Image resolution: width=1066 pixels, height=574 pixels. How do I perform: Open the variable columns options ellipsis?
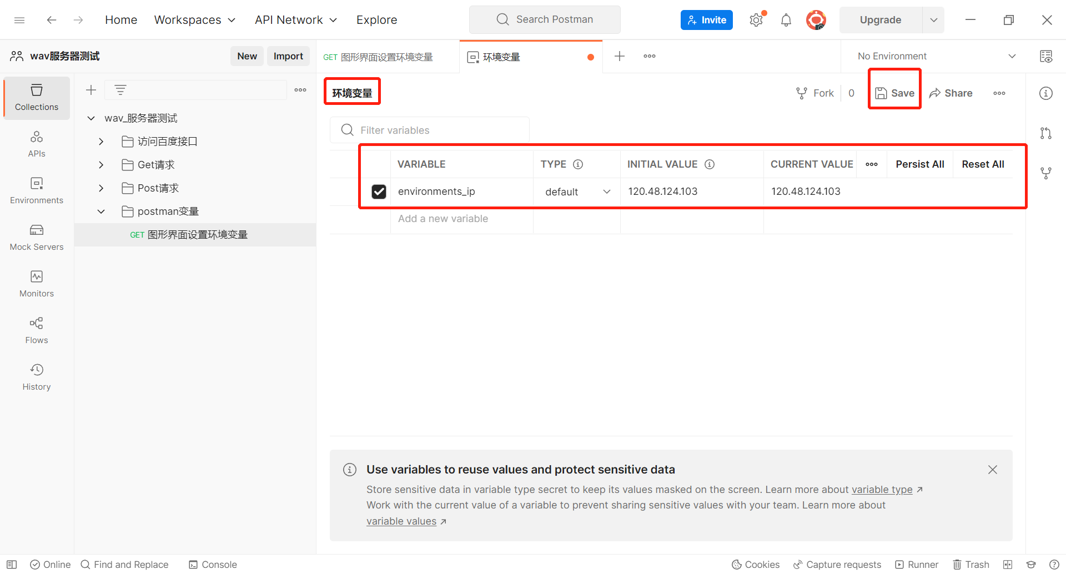tap(872, 164)
